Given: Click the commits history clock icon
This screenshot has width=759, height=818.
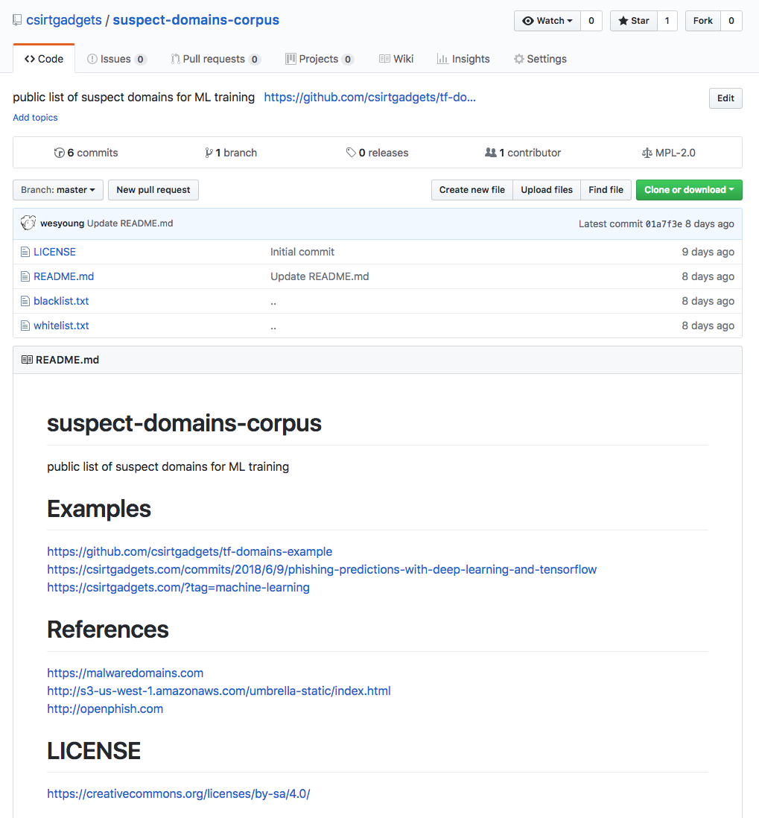Looking at the screenshot, I should (60, 153).
